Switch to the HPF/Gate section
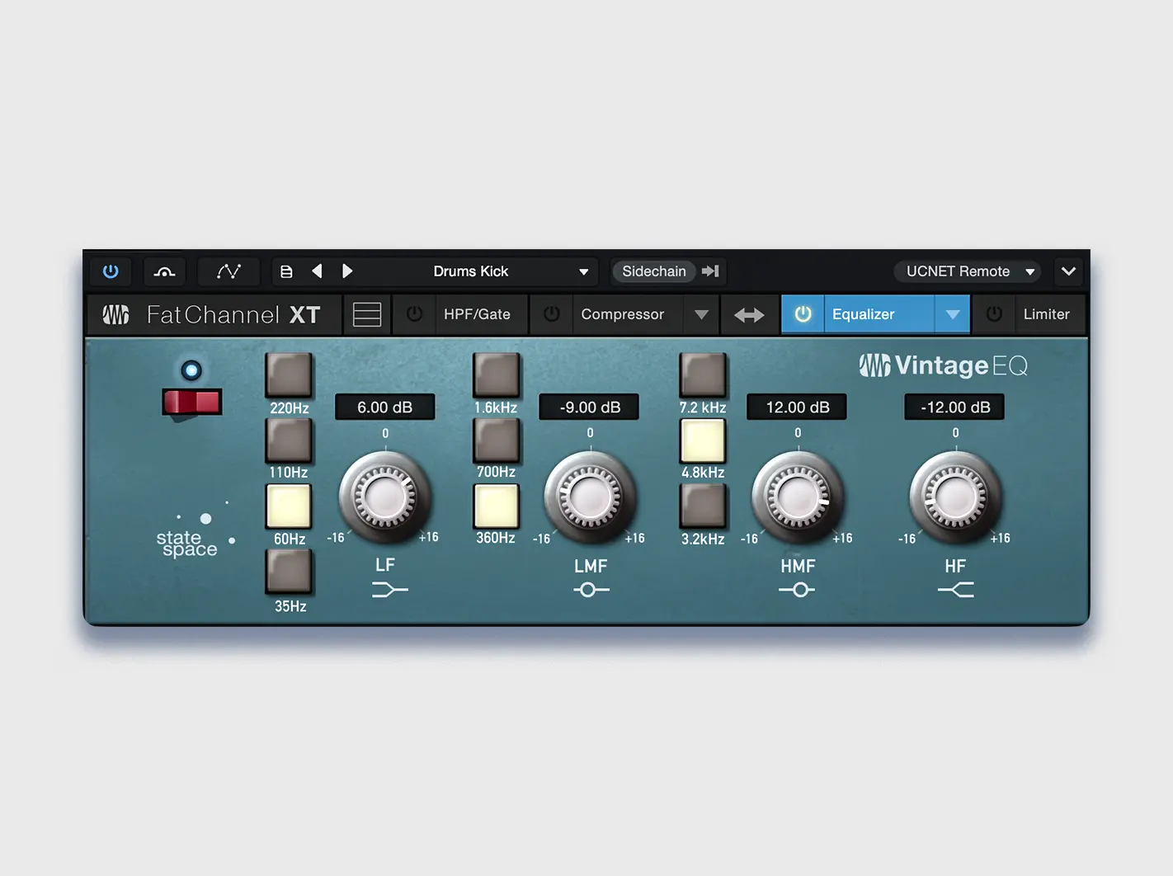 click(x=478, y=314)
